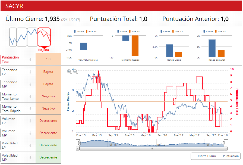
Task: Select the third trend phase box
Action: pyautogui.click(x=32, y=37)
